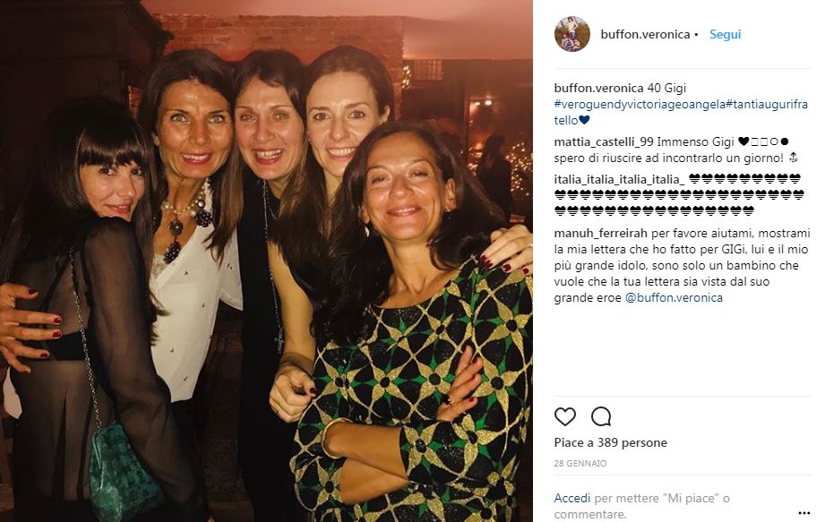Click the speech bubble comment icon
This screenshot has height=522, width=825.
click(x=601, y=416)
